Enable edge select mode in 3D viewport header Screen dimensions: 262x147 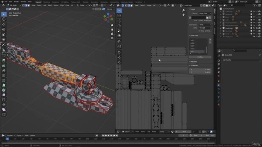(x=26, y=5)
